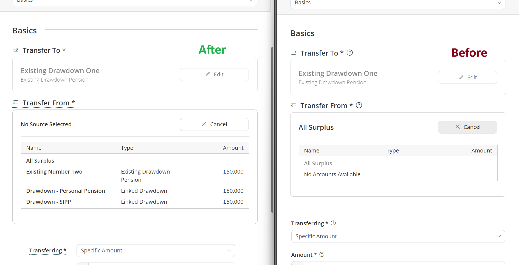Open Specific Amount dropdown in the Before panel
This screenshot has width=519, height=265.
click(x=398, y=236)
